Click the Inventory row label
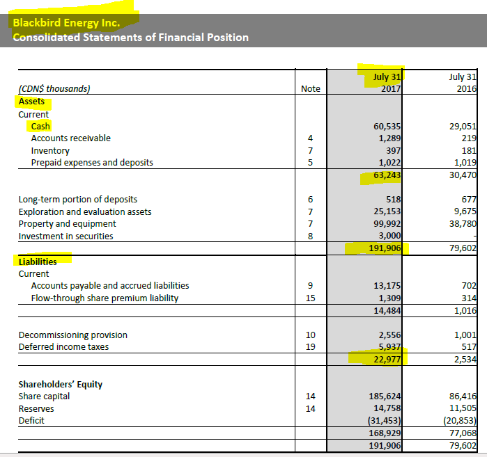The height and width of the screenshot is (457, 487). click(50, 151)
